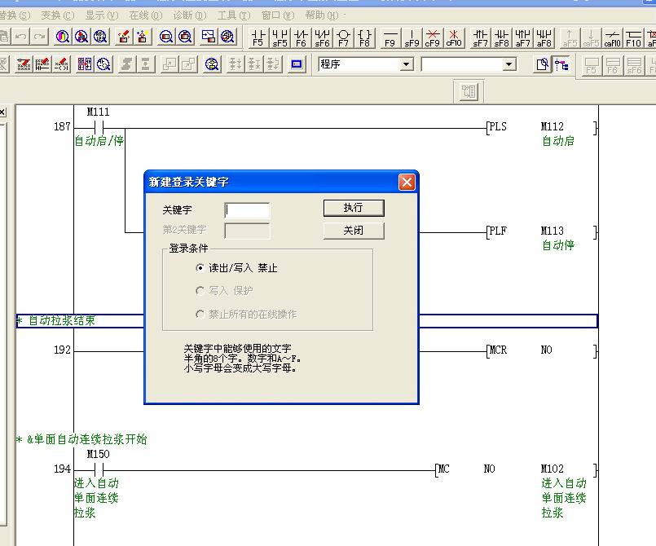Screen dimensions: 656x546
Task: Click the 执行 button
Action: [x=353, y=208]
